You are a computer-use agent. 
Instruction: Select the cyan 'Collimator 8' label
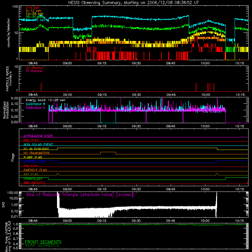click(35, 104)
